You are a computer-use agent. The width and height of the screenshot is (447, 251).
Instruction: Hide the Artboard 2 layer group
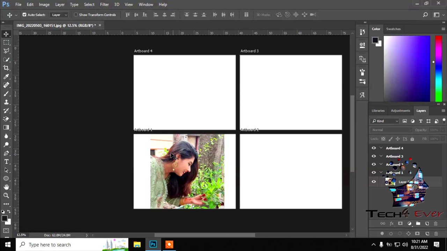pos(374,164)
